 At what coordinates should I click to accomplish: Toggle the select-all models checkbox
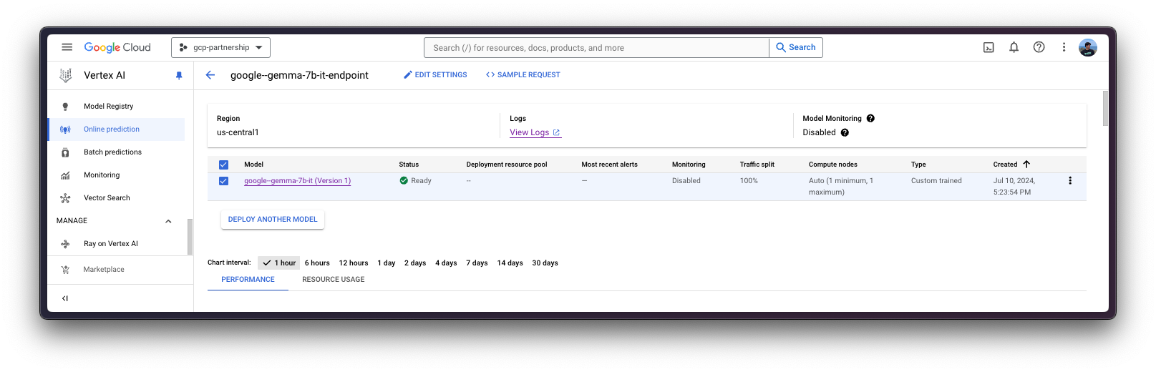(223, 165)
